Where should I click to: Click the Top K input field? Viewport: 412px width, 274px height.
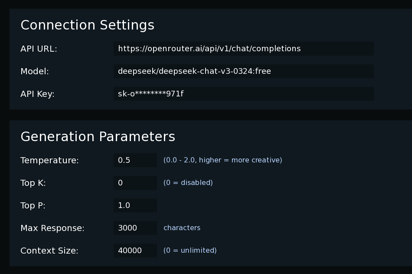tap(135, 183)
